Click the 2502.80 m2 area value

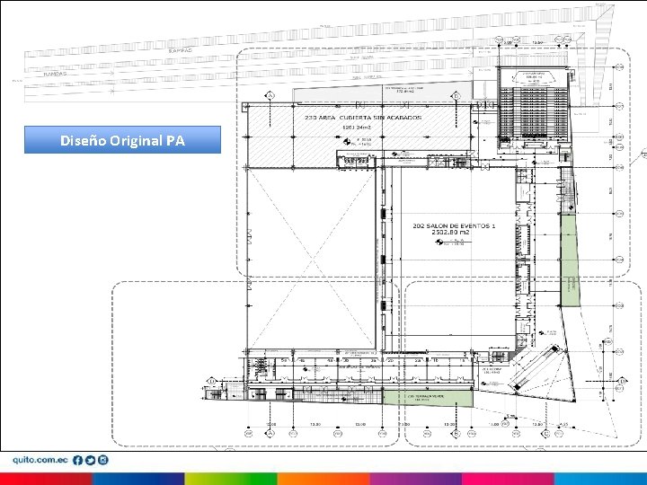450,233
